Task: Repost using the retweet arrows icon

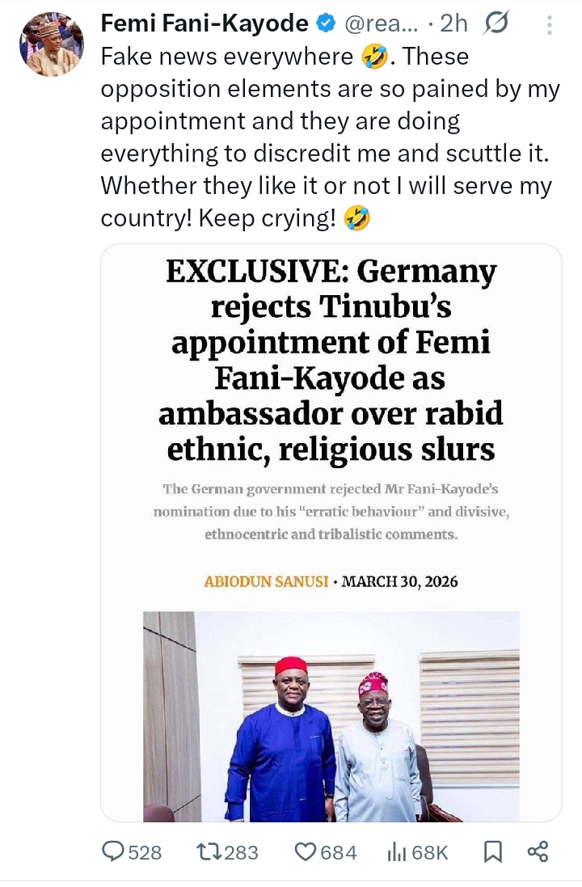Action: (x=208, y=851)
